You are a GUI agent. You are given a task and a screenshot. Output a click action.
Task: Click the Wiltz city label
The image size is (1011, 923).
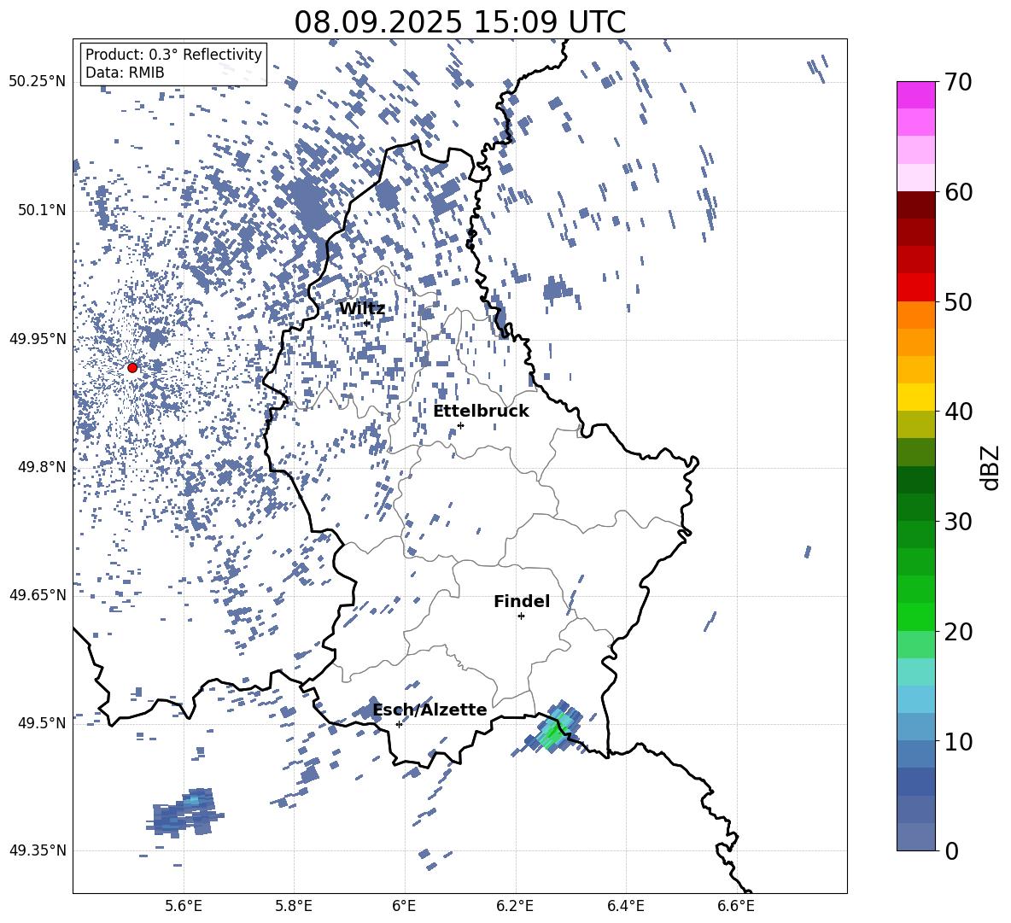362,309
